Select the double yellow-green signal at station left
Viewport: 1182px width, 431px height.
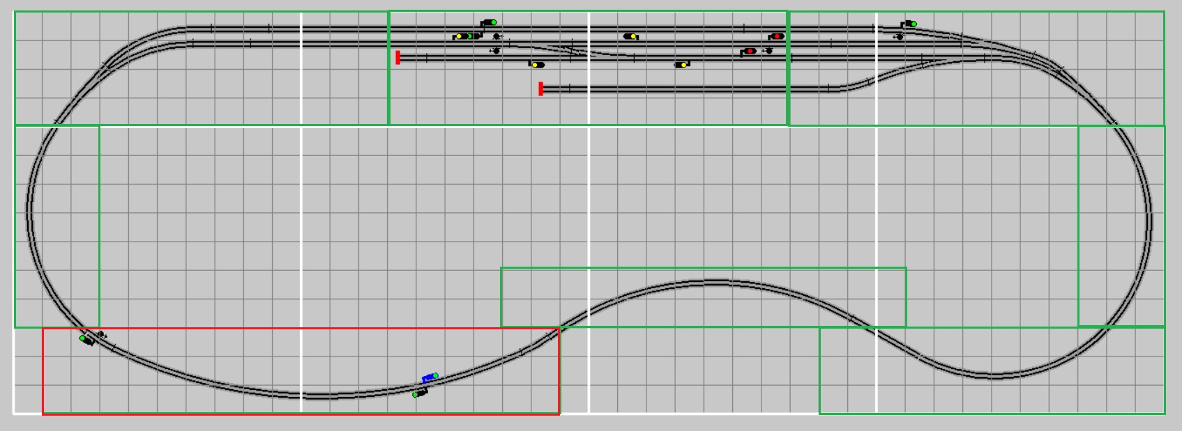pos(462,36)
